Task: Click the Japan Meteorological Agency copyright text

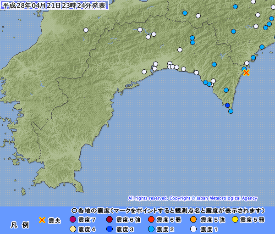Action: (x=192, y=198)
